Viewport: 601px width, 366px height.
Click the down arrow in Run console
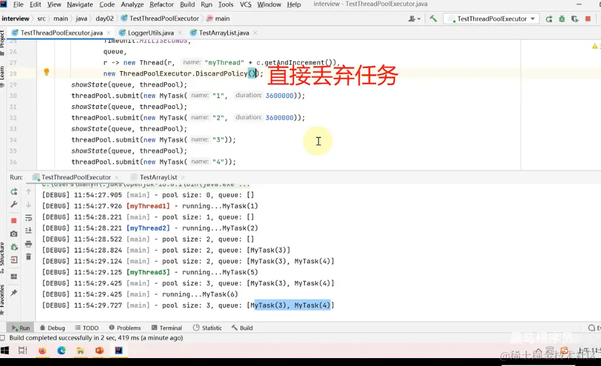point(29,204)
